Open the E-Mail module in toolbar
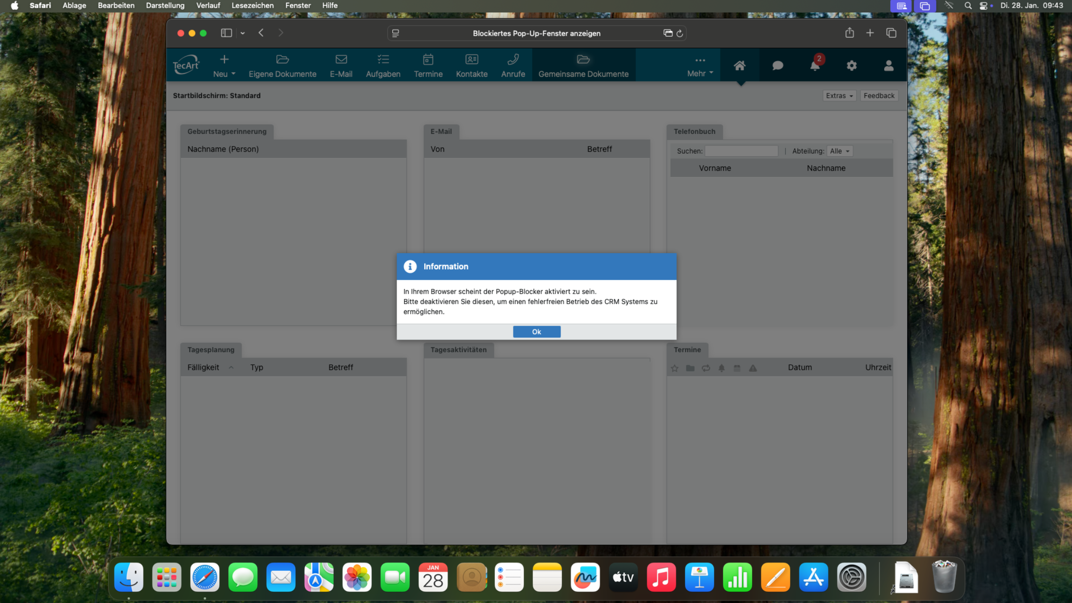This screenshot has height=603, width=1072. click(x=340, y=65)
